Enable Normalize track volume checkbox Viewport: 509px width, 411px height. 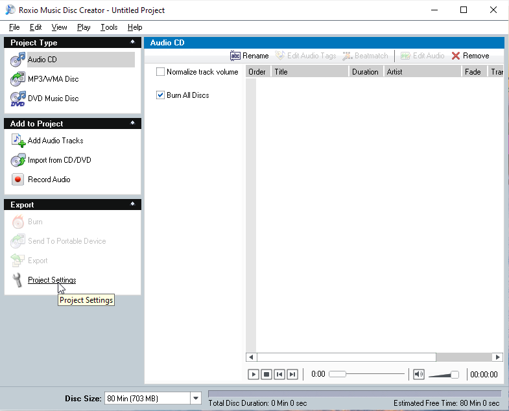click(160, 72)
